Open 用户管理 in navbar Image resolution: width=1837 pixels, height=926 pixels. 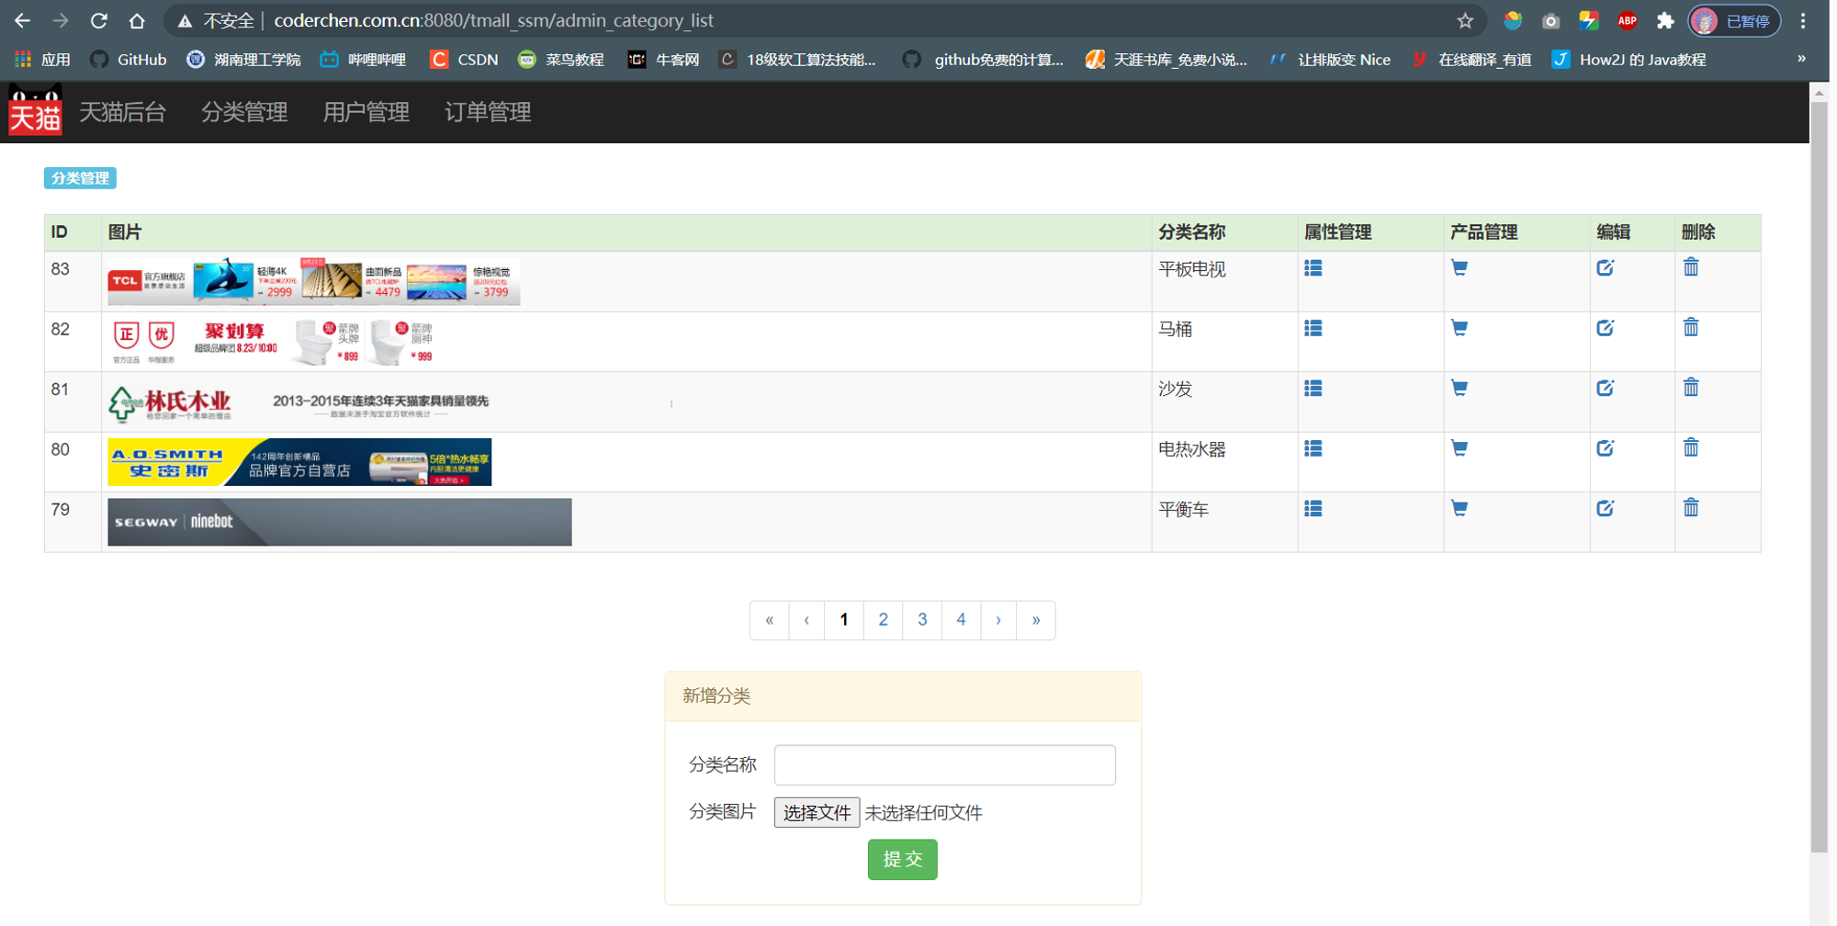[x=366, y=112]
